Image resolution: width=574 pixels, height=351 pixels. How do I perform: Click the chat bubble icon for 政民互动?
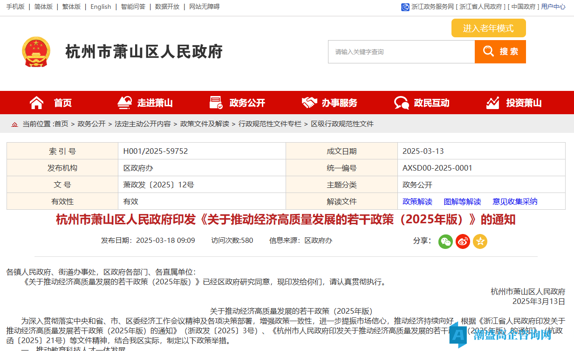(x=401, y=103)
